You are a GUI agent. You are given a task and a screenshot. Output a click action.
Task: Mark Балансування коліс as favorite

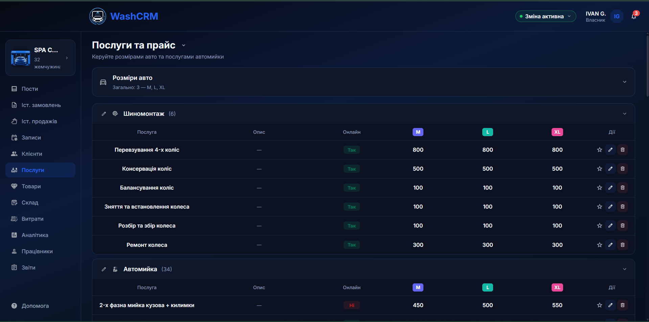click(600, 188)
